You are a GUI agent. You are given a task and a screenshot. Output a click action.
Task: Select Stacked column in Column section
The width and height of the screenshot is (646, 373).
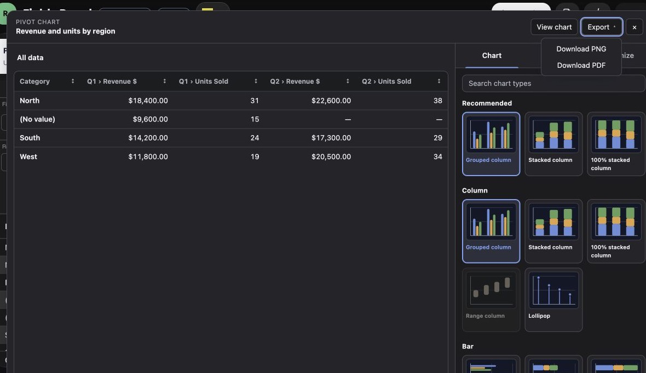pyautogui.click(x=553, y=231)
